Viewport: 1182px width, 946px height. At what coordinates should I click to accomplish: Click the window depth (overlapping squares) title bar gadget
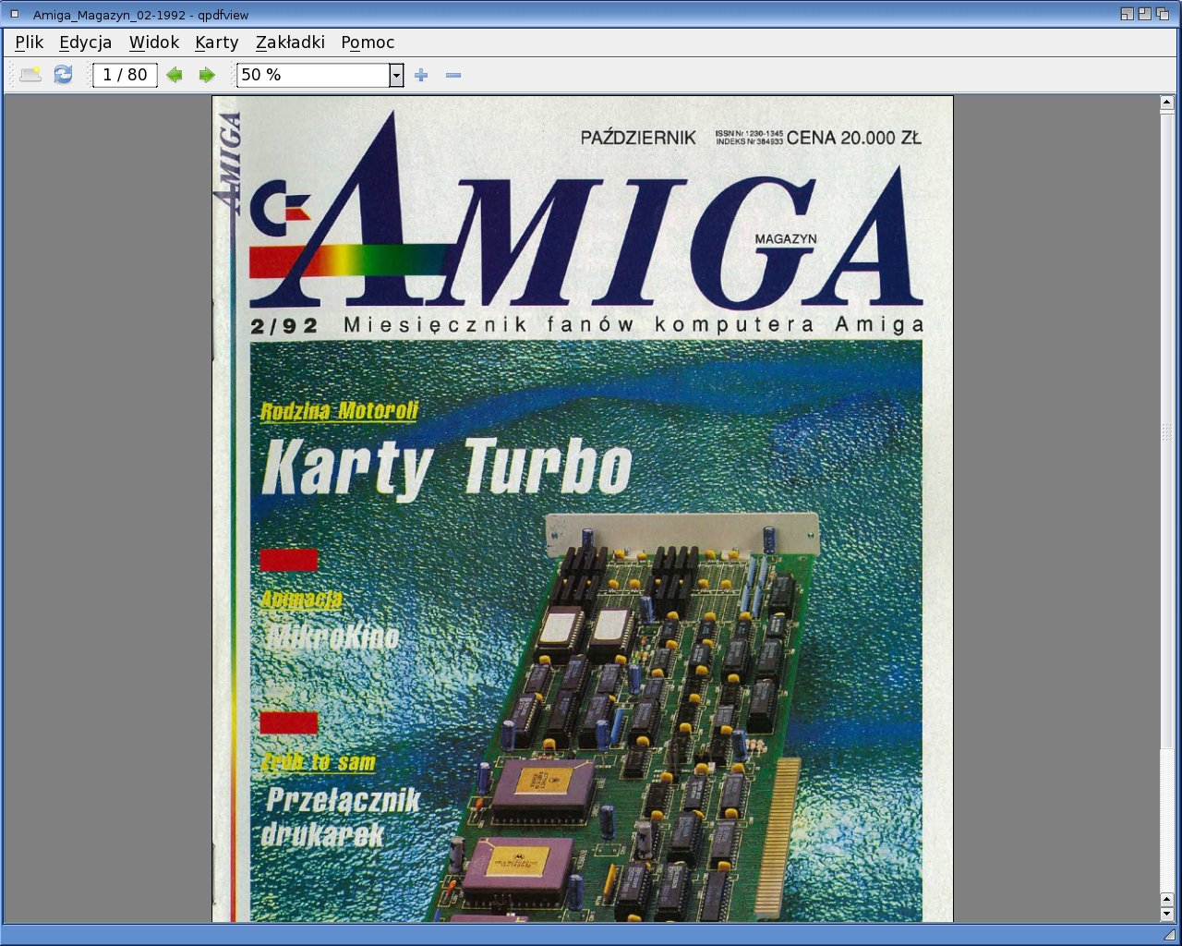click(1162, 14)
